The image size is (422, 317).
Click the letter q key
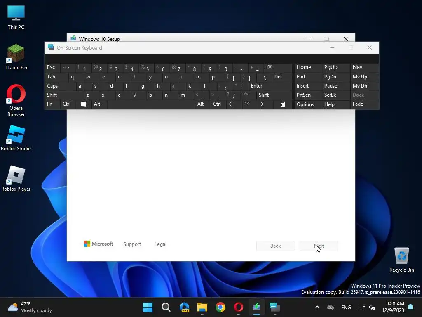point(76,77)
